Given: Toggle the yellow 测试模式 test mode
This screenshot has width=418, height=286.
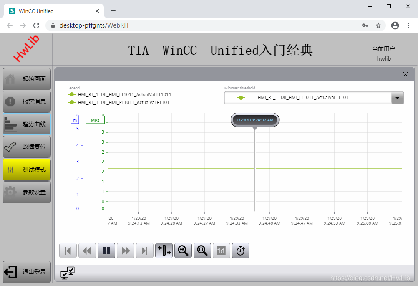Looking at the screenshot, I should (x=27, y=170).
